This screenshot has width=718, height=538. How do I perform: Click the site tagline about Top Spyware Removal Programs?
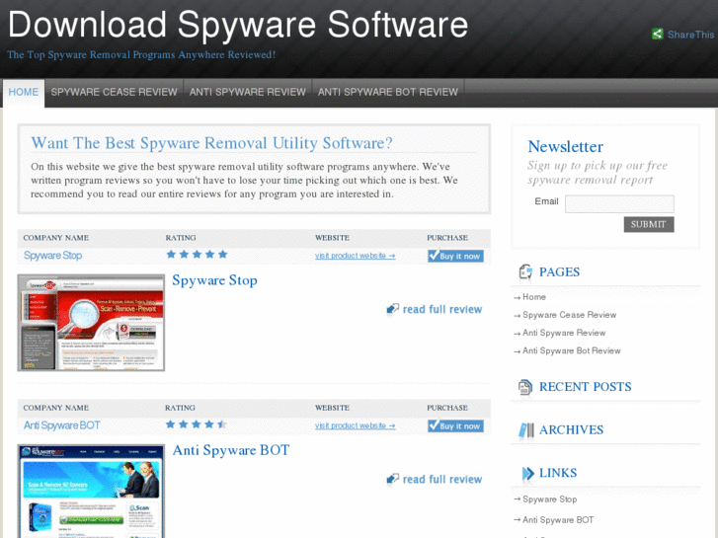pos(141,54)
